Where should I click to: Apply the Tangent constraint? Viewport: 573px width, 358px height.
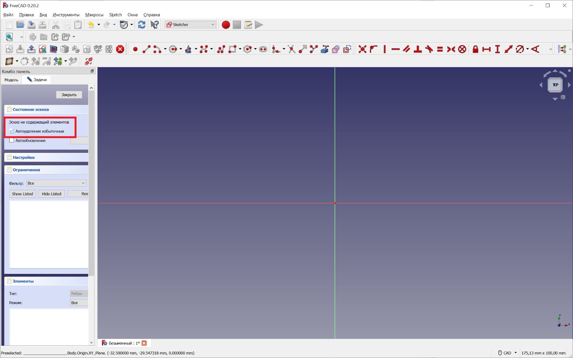coord(429,49)
